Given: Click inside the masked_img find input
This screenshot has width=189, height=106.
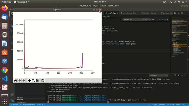Looking at the screenshot, I should pyautogui.click(x=133, y=19).
